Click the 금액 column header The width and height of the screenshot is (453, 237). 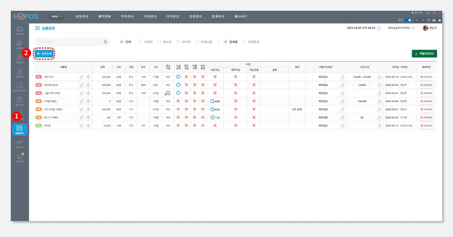pos(102,67)
